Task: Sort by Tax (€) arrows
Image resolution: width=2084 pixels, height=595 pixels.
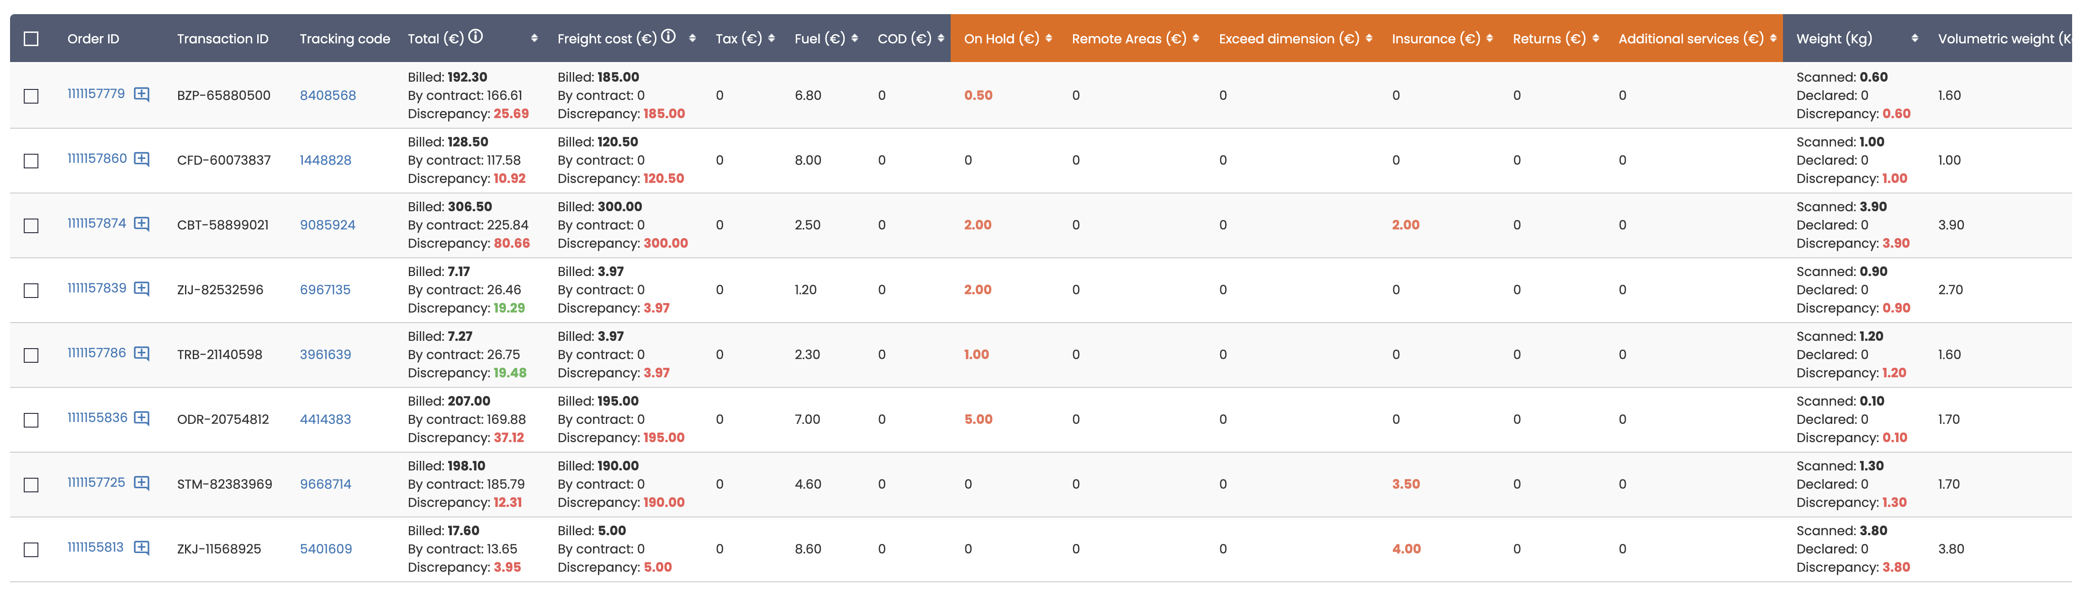Action: pos(772,38)
